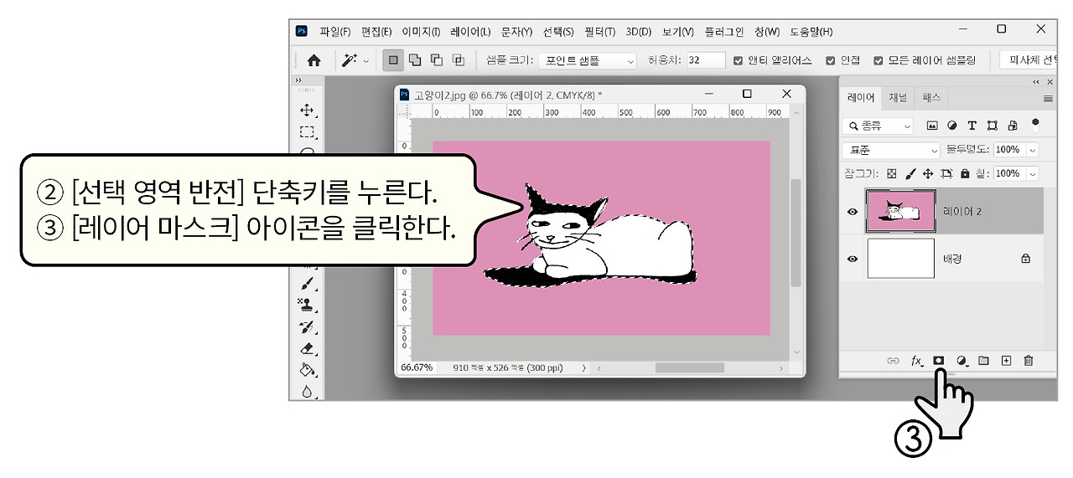Toggle lock image pixels
The width and height of the screenshot is (1073, 478).
point(910,173)
